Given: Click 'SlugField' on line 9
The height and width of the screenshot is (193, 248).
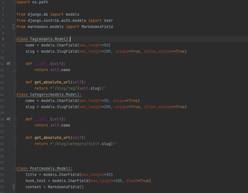Looking at the screenshot, I should [67, 51].
